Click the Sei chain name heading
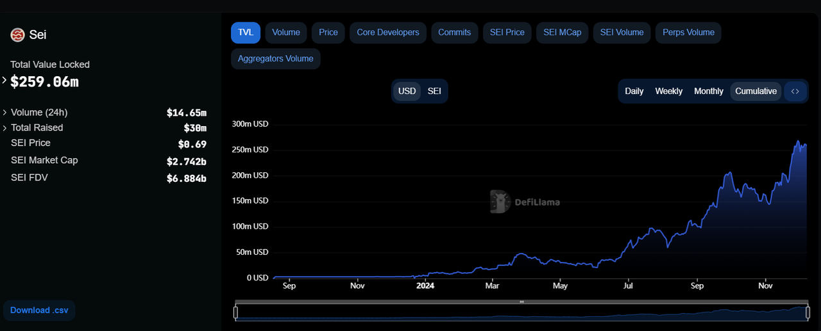The image size is (821, 331). pyautogui.click(x=38, y=35)
